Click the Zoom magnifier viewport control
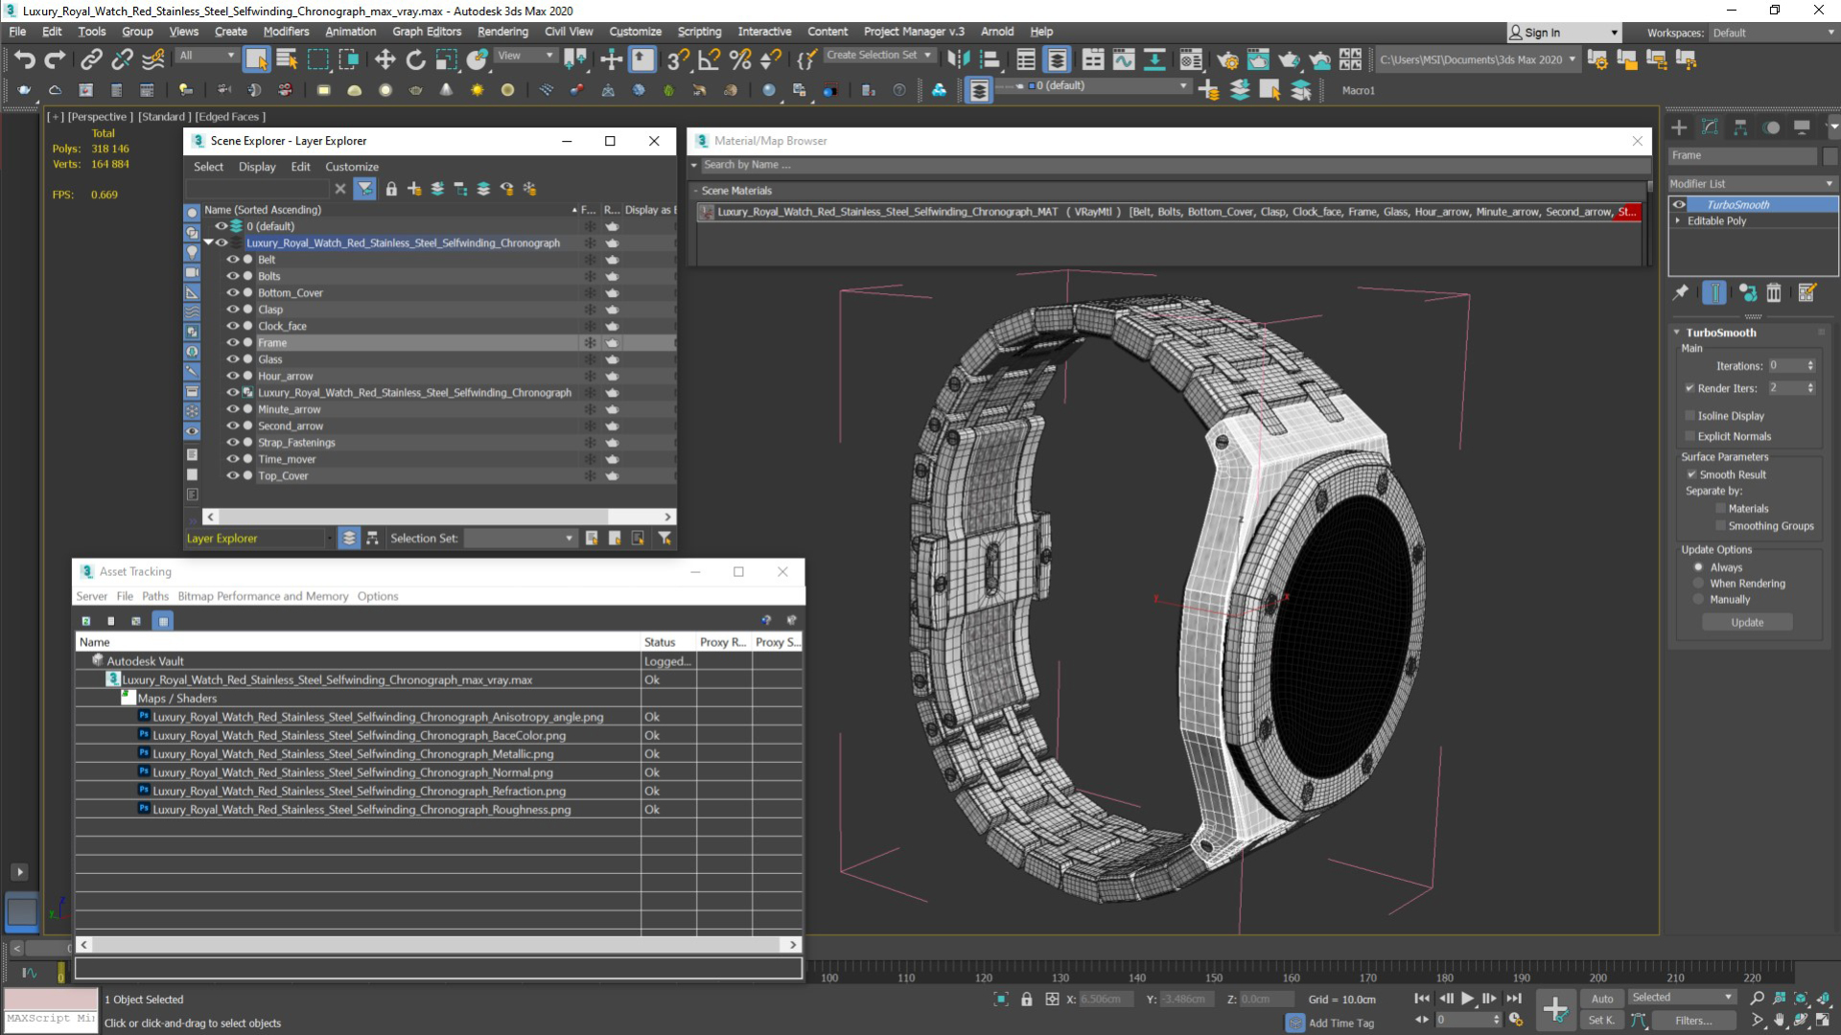 (x=1757, y=999)
